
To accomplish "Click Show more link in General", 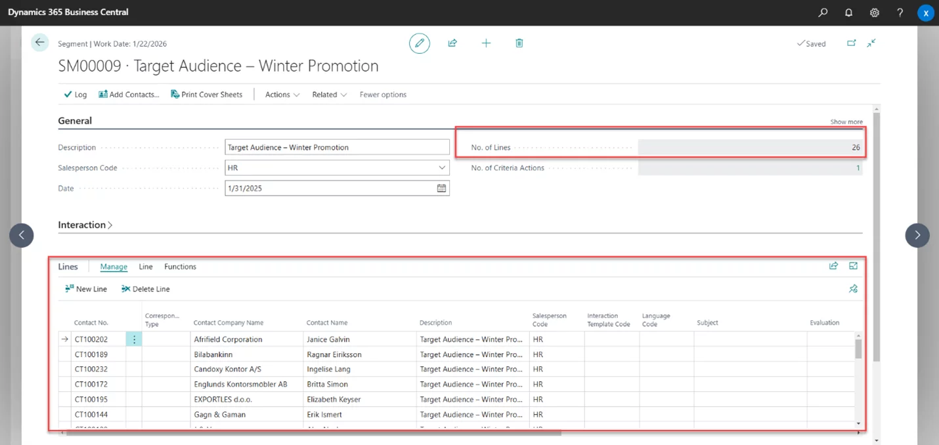I will pos(846,122).
